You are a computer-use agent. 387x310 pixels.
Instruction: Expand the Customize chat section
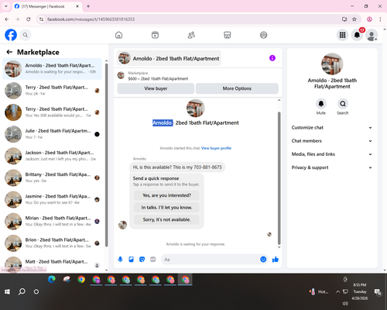pyautogui.click(x=332, y=128)
